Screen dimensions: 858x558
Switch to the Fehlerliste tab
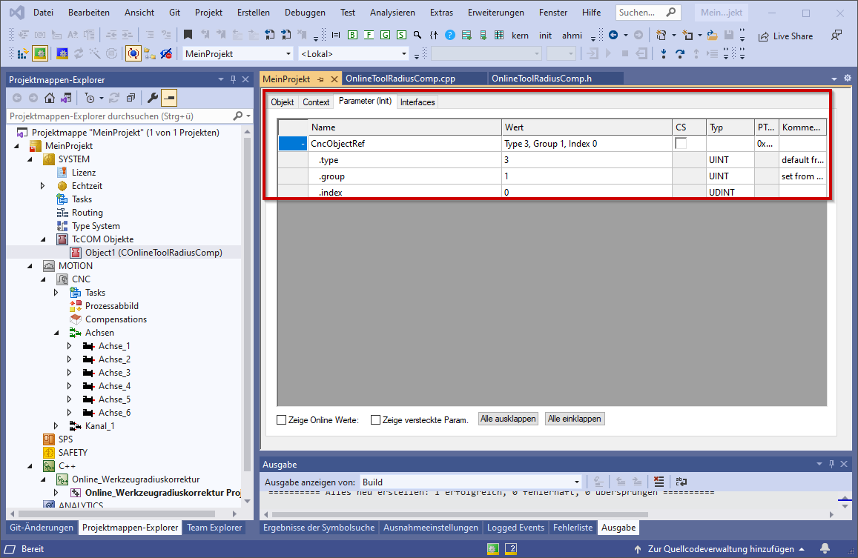tap(573, 528)
